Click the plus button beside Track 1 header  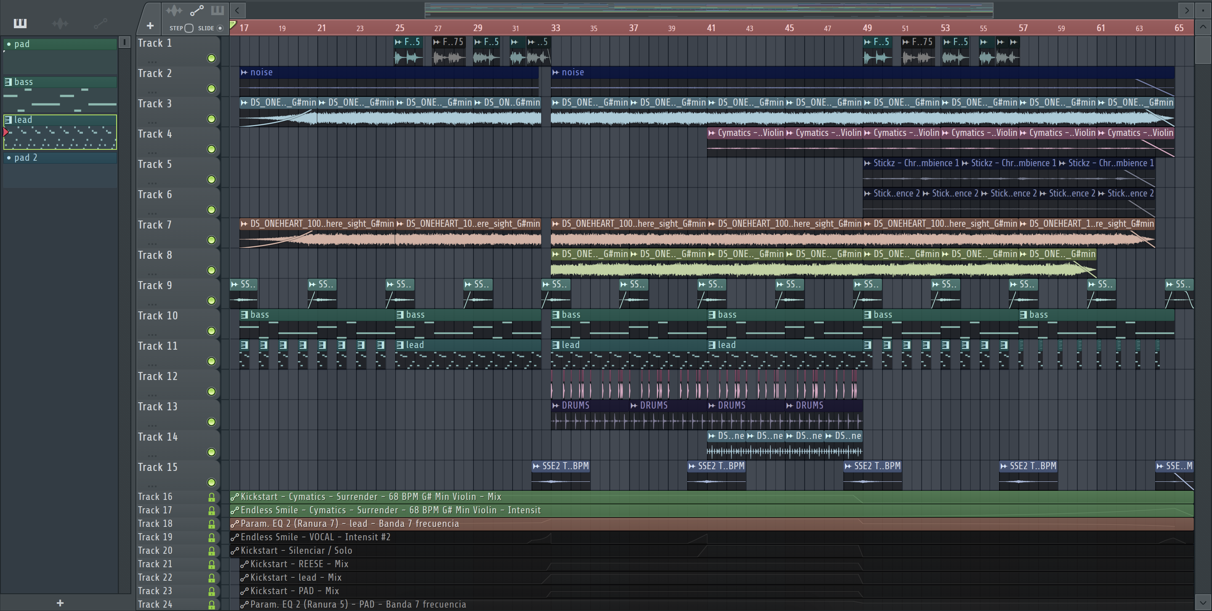[x=150, y=26]
